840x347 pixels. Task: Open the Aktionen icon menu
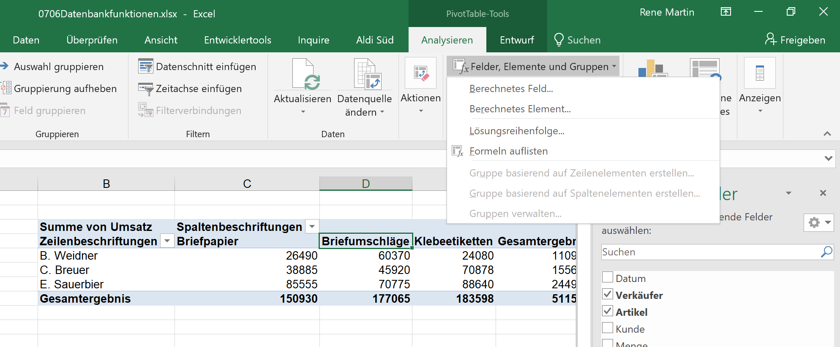click(420, 73)
